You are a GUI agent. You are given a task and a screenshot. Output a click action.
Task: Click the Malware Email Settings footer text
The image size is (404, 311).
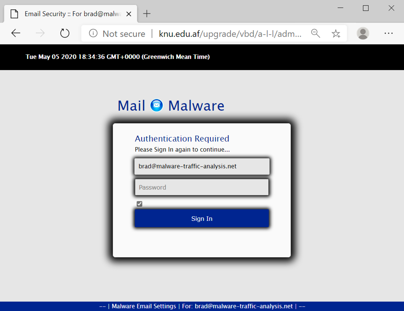[144, 306]
